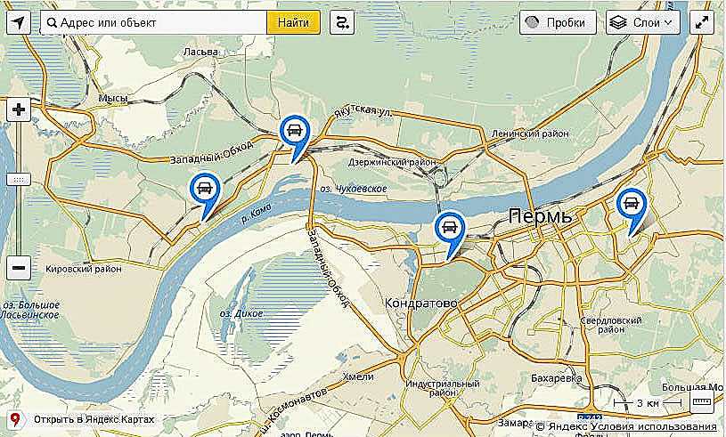This screenshot has height=437, width=726.
Task: Open the map in Яндекс.Картах link
Action: coord(94,420)
